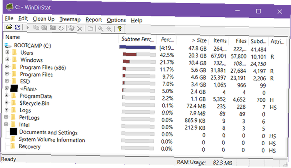Screen dimensions: 291x168
Task: Select the System Volume Information row
Action: click(52, 140)
